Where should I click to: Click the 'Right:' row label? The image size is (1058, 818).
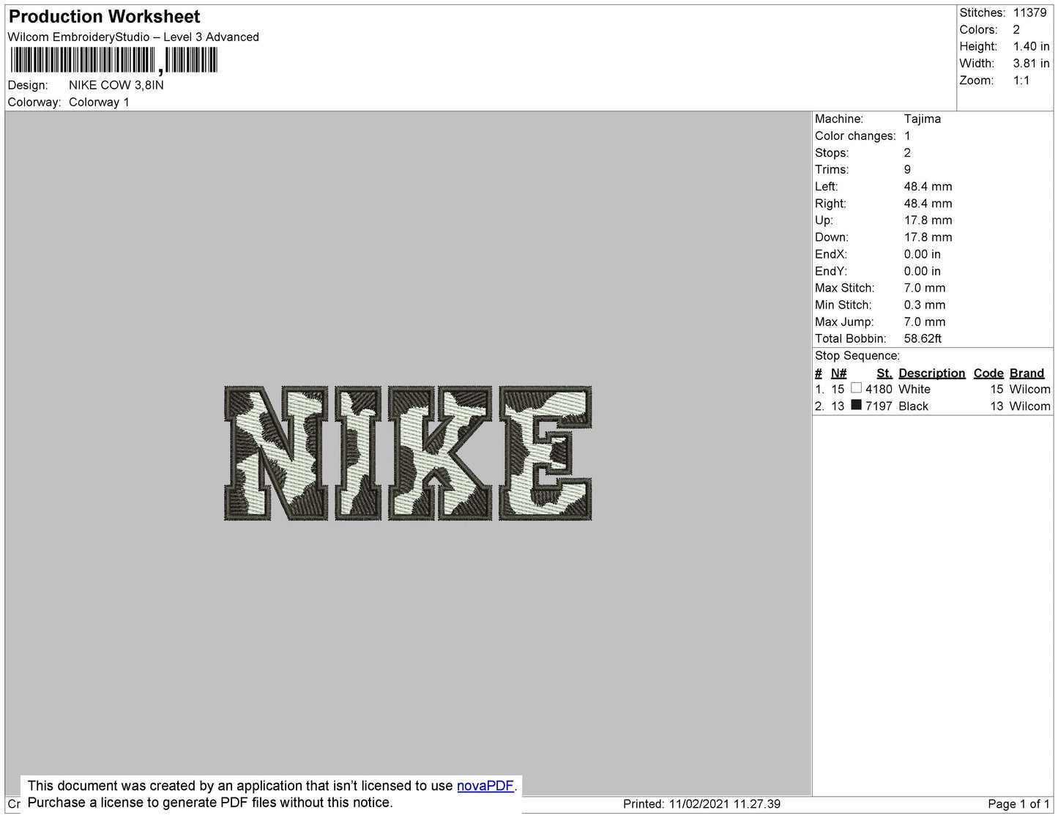pyautogui.click(x=830, y=203)
